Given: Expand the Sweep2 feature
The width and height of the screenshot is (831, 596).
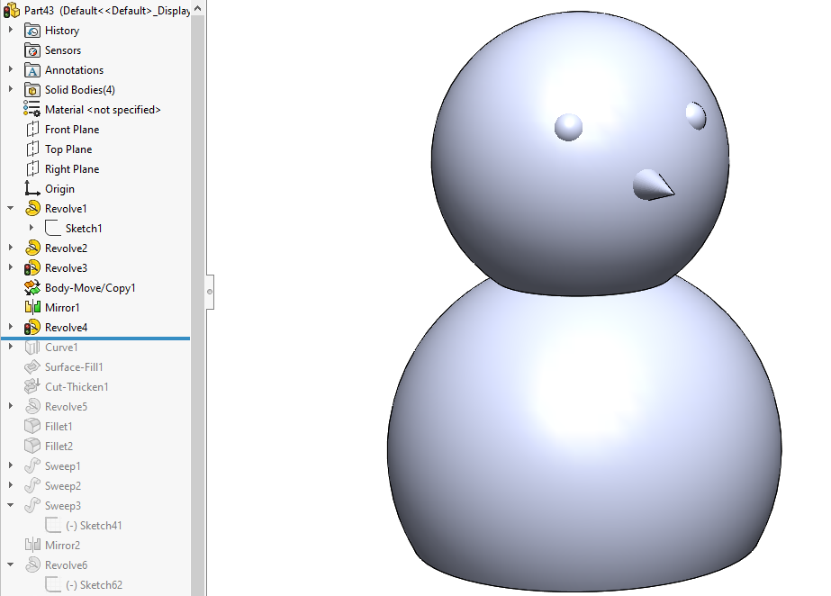Looking at the screenshot, I should pyautogui.click(x=11, y=485).
